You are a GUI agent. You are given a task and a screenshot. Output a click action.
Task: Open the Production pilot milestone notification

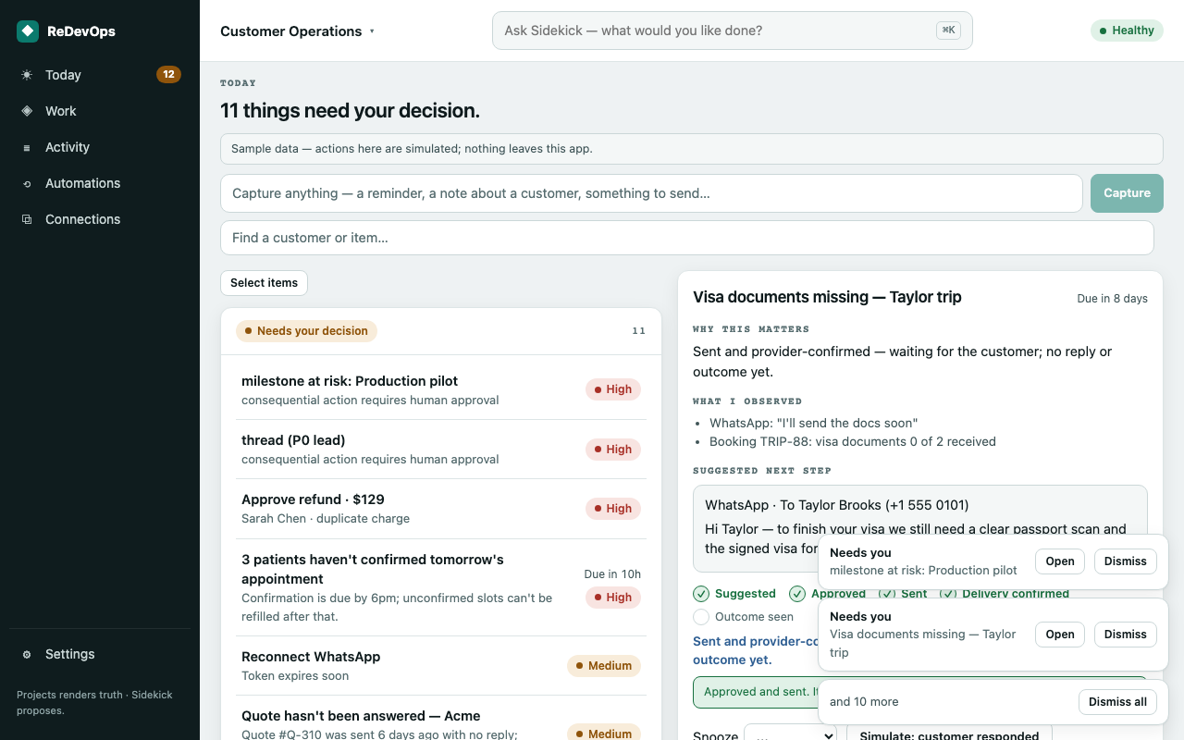[x=1060, y=561]
